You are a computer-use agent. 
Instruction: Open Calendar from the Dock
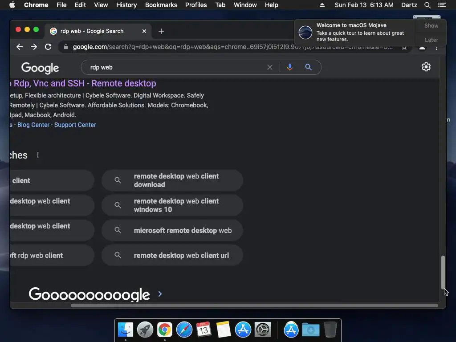click(204, 330)
